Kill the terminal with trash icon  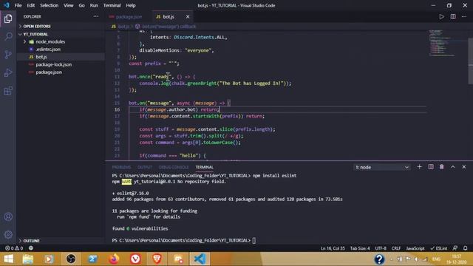[x=442, y=167]
